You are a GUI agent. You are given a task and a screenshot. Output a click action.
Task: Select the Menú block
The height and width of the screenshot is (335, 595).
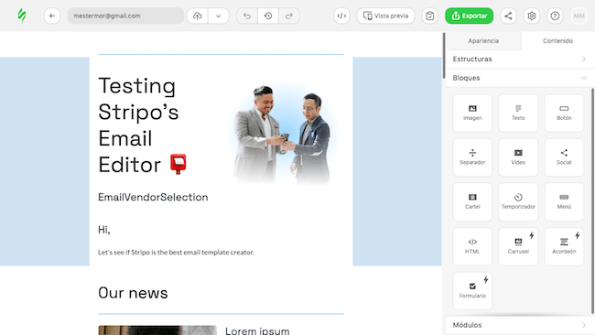point(564,201)
